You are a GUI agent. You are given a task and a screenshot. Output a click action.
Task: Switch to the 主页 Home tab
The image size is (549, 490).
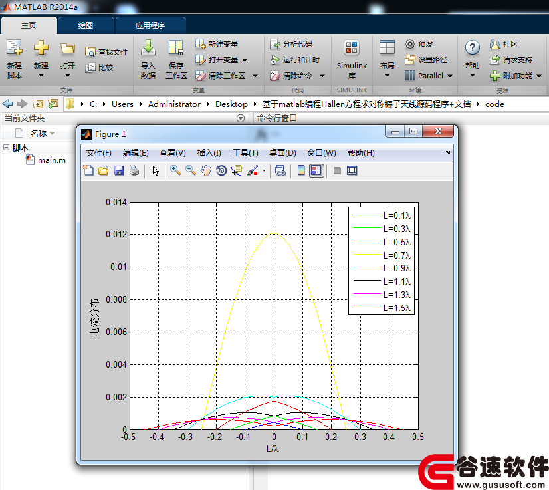[29, 25]
